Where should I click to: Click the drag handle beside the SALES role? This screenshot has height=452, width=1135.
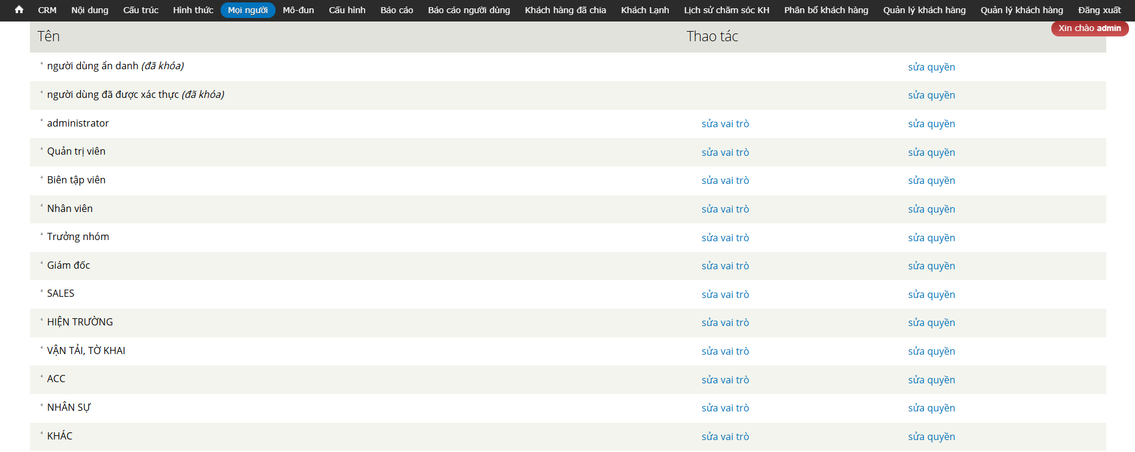click(41, 292)
